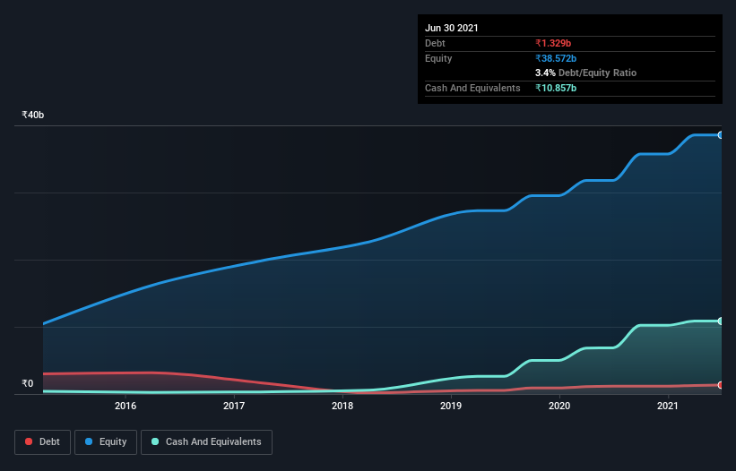Toggle the Cash And Equivalents legend button
Viewport: 736px width, 471px height.
pyautogui.click(x=206, y=442)
